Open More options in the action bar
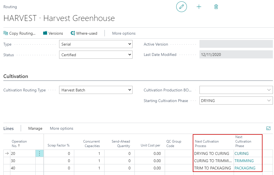 click(x=124, y=33)
